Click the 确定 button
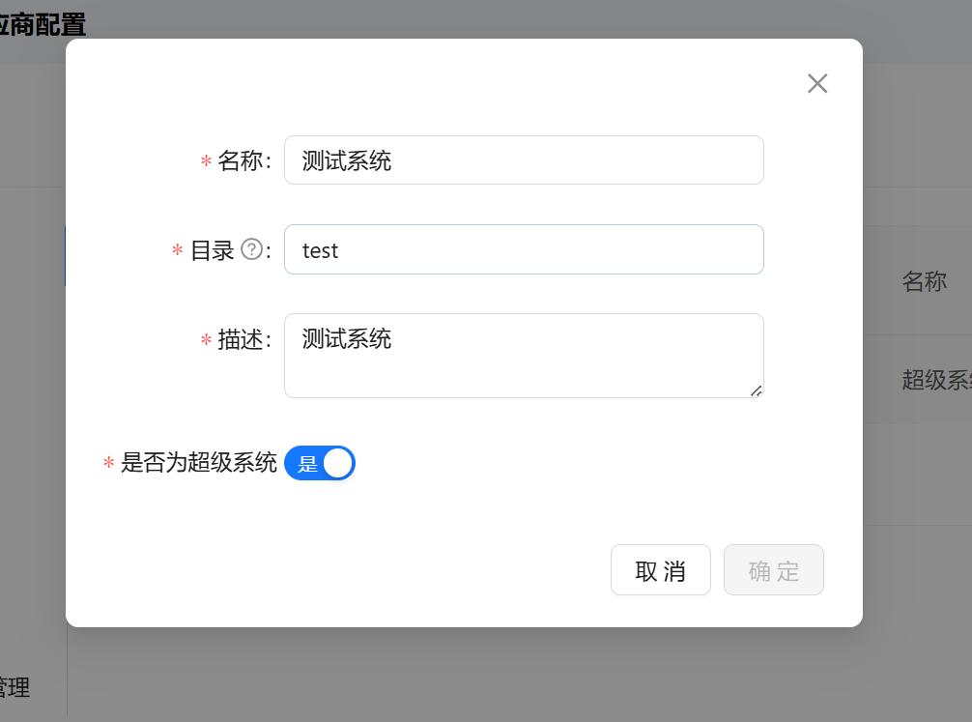972x722 pixels. coord(774,570)
